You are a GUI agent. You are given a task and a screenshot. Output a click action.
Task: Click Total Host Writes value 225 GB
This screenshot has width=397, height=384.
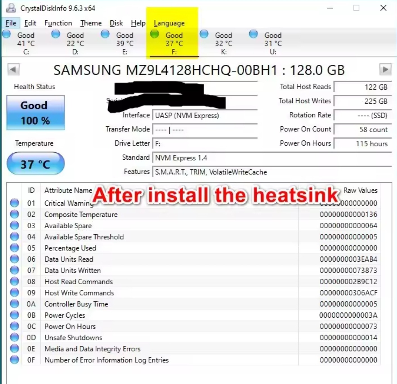[x=363, y=101]
